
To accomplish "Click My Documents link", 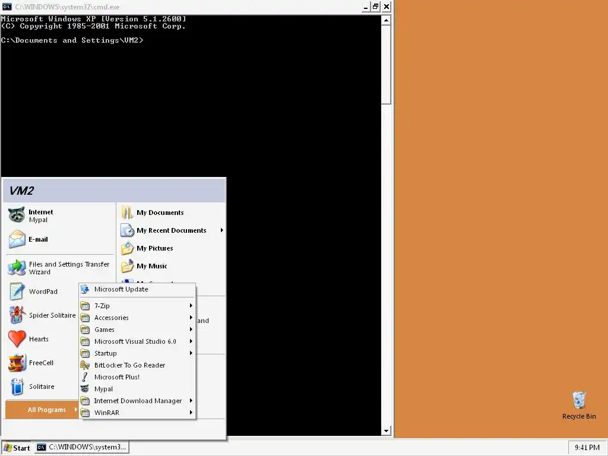I will [x=160, y=213].
